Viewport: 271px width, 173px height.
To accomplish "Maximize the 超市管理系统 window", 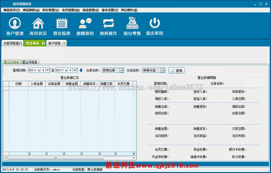I will (261, 4).
